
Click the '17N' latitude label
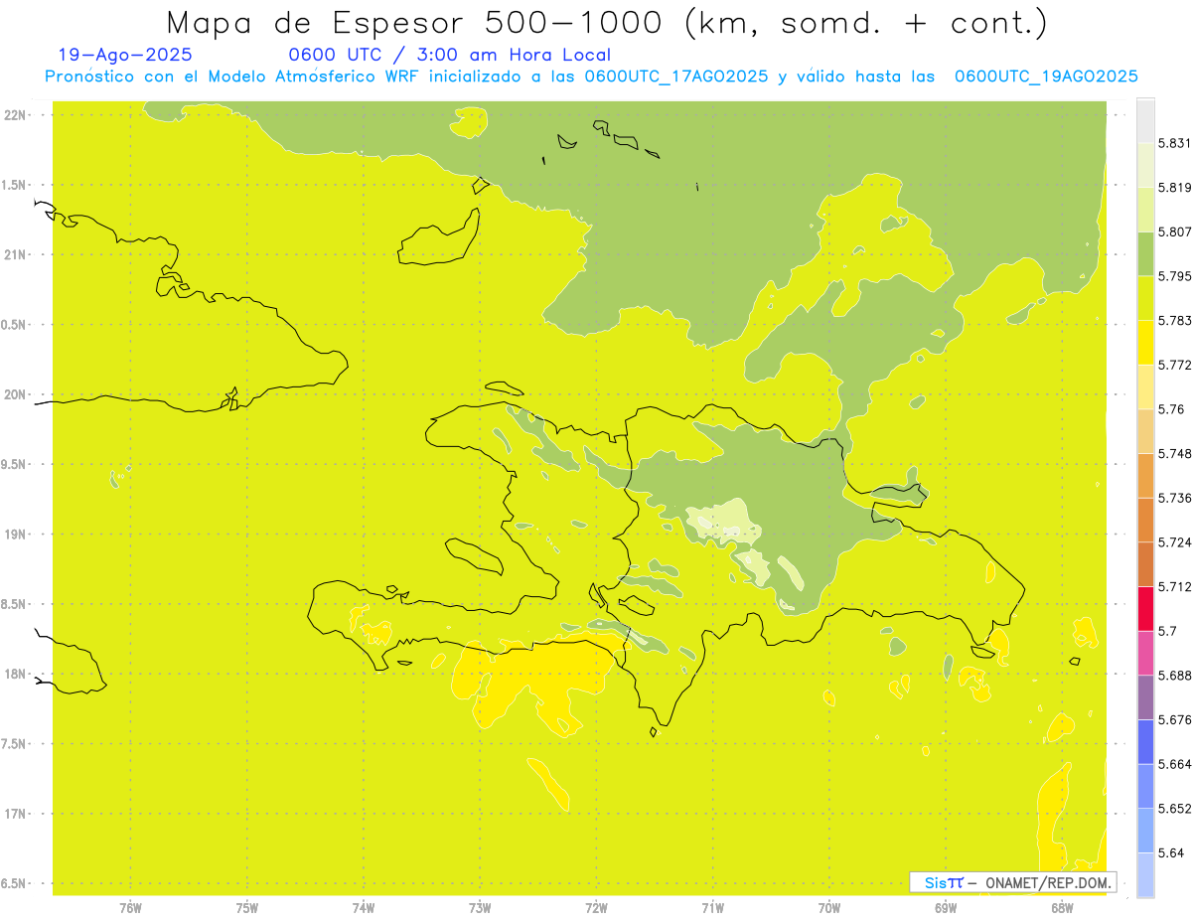16,814
